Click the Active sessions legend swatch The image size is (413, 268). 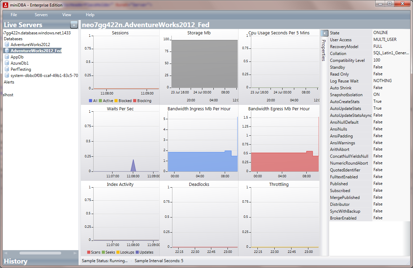tap(100, 101)
